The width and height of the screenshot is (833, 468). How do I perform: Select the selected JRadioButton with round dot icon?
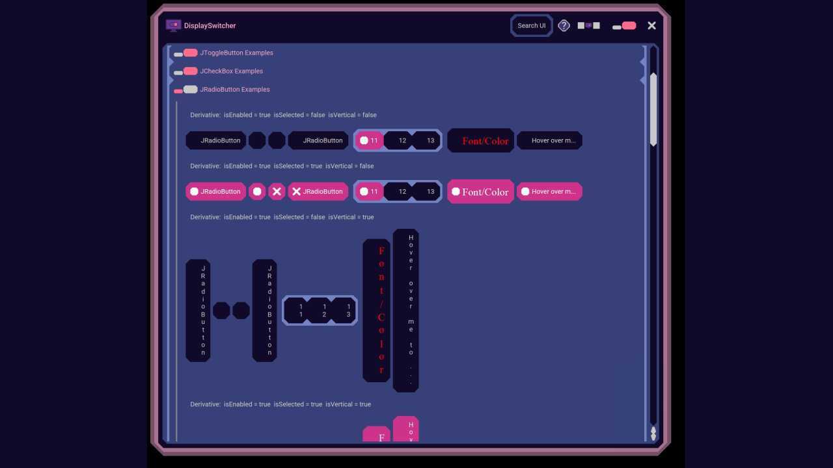215,192
